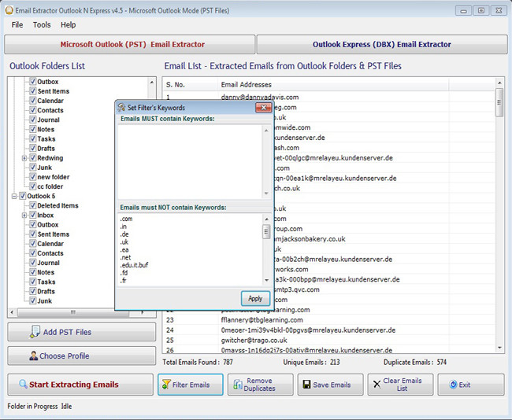Viewport: 512px width, 420px height.
Task: Click the Remove Duplicates pages icon
Action: tap(238, 385)
